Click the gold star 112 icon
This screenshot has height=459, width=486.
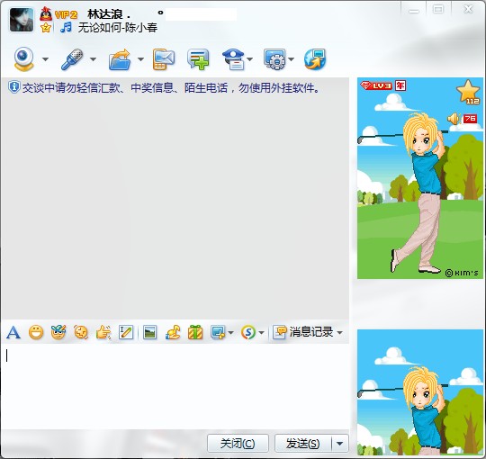click(468, 92)
